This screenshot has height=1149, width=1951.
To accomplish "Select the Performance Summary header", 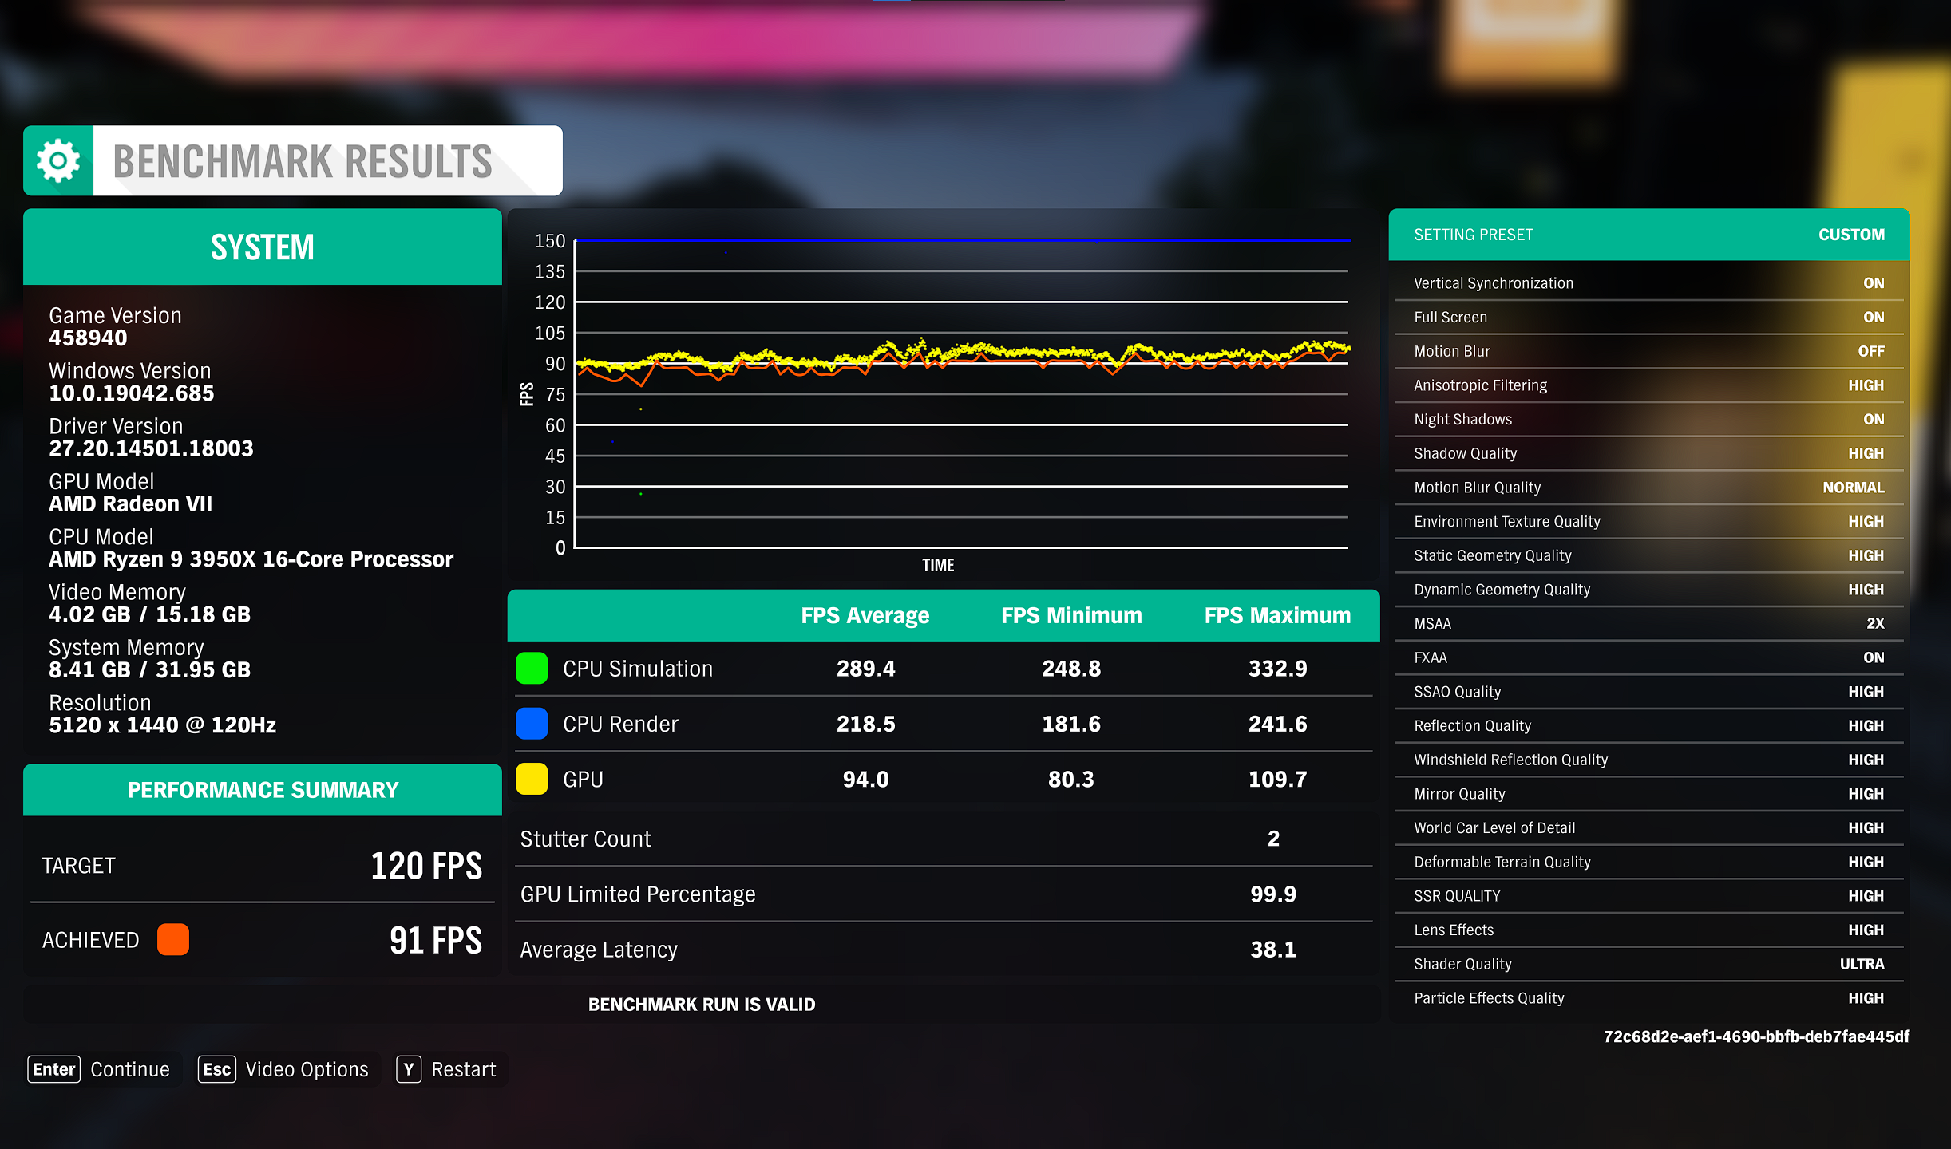I will click(x=263, y=790).
